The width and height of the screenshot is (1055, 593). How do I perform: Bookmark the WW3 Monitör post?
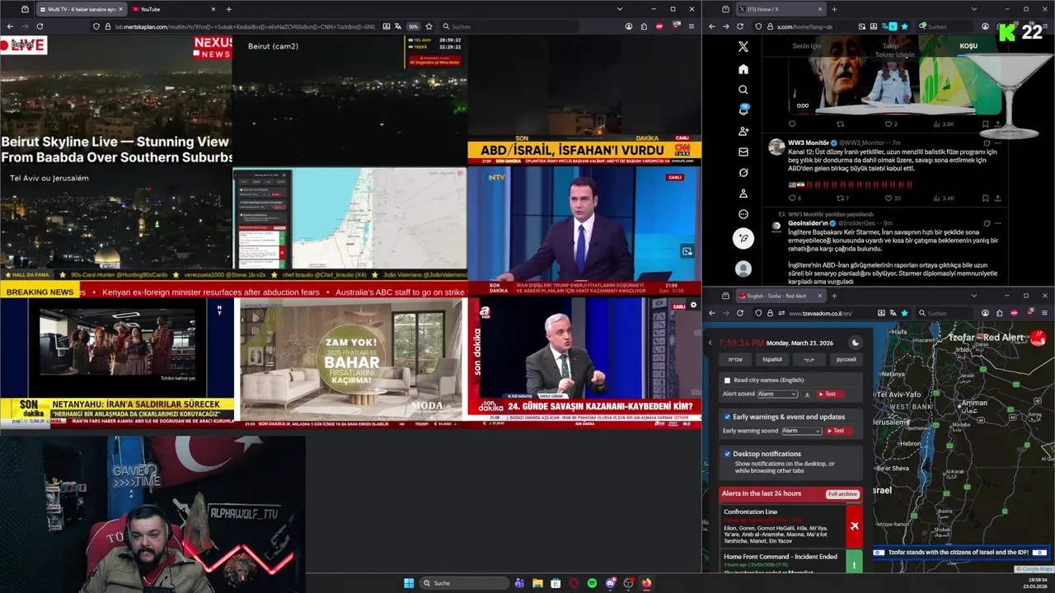(985, 198)
